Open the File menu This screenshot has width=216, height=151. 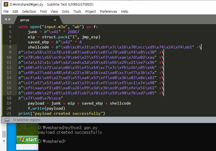pyautogui.click(x=6, y=12)
